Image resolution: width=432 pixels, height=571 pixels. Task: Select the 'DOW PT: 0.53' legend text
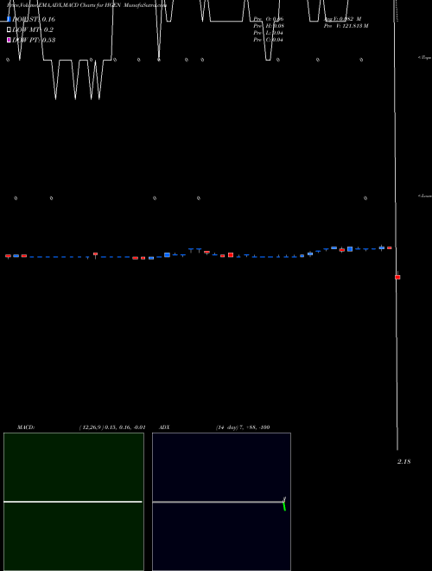34,40
